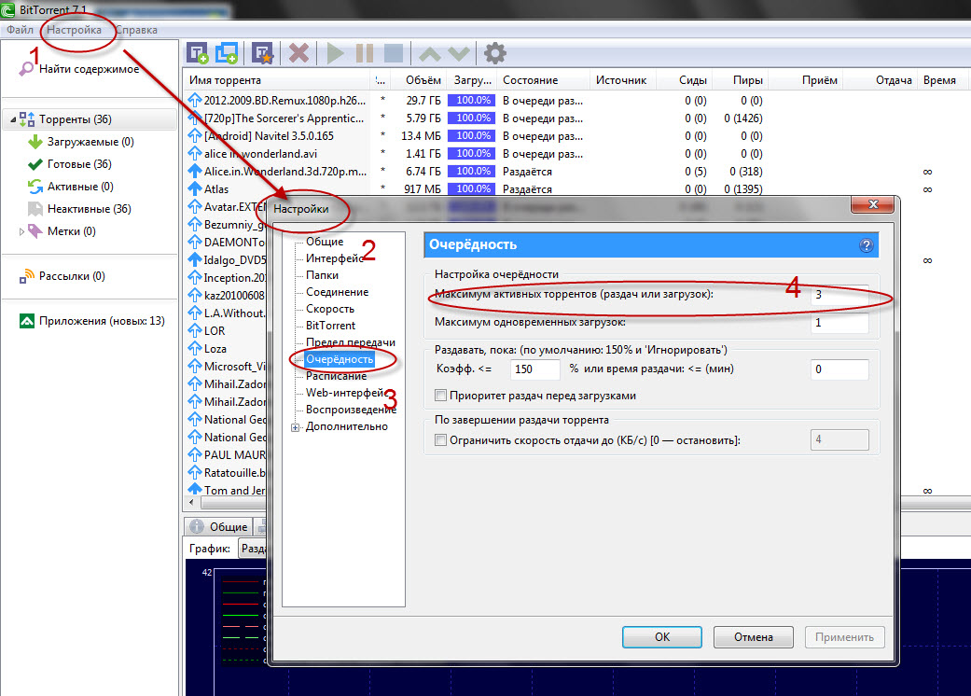Expand the Метки (0) tree node
This screenshot has width=971, height=696.
click(21, 231)
